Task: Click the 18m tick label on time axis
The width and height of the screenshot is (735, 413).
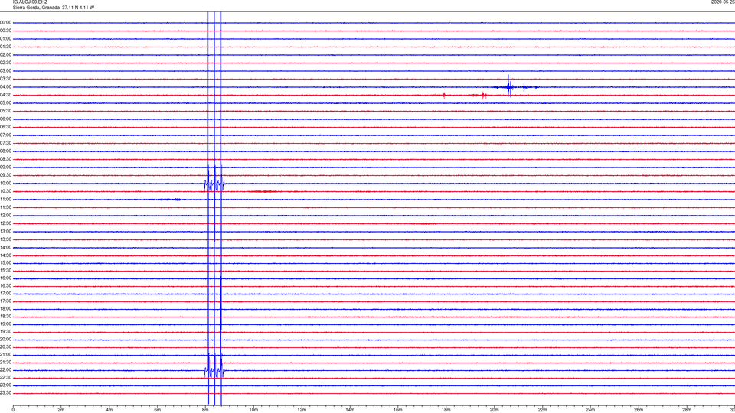Action: click(446, 410)
